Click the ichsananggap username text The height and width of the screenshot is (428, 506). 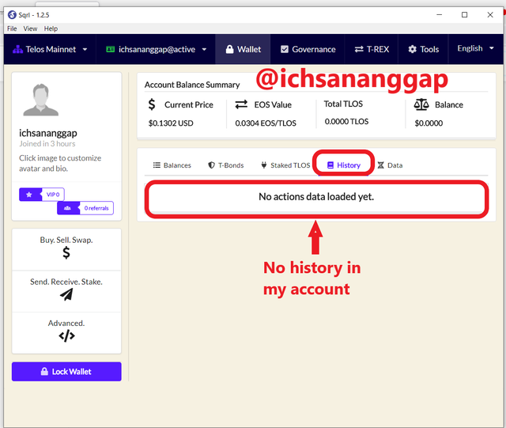48,133
